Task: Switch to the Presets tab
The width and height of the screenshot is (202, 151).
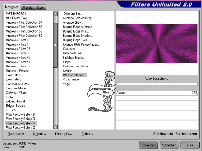Action: 28,8
